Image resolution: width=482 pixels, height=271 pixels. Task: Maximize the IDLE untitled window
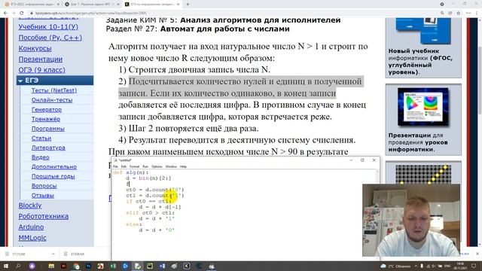pos(362,160)
